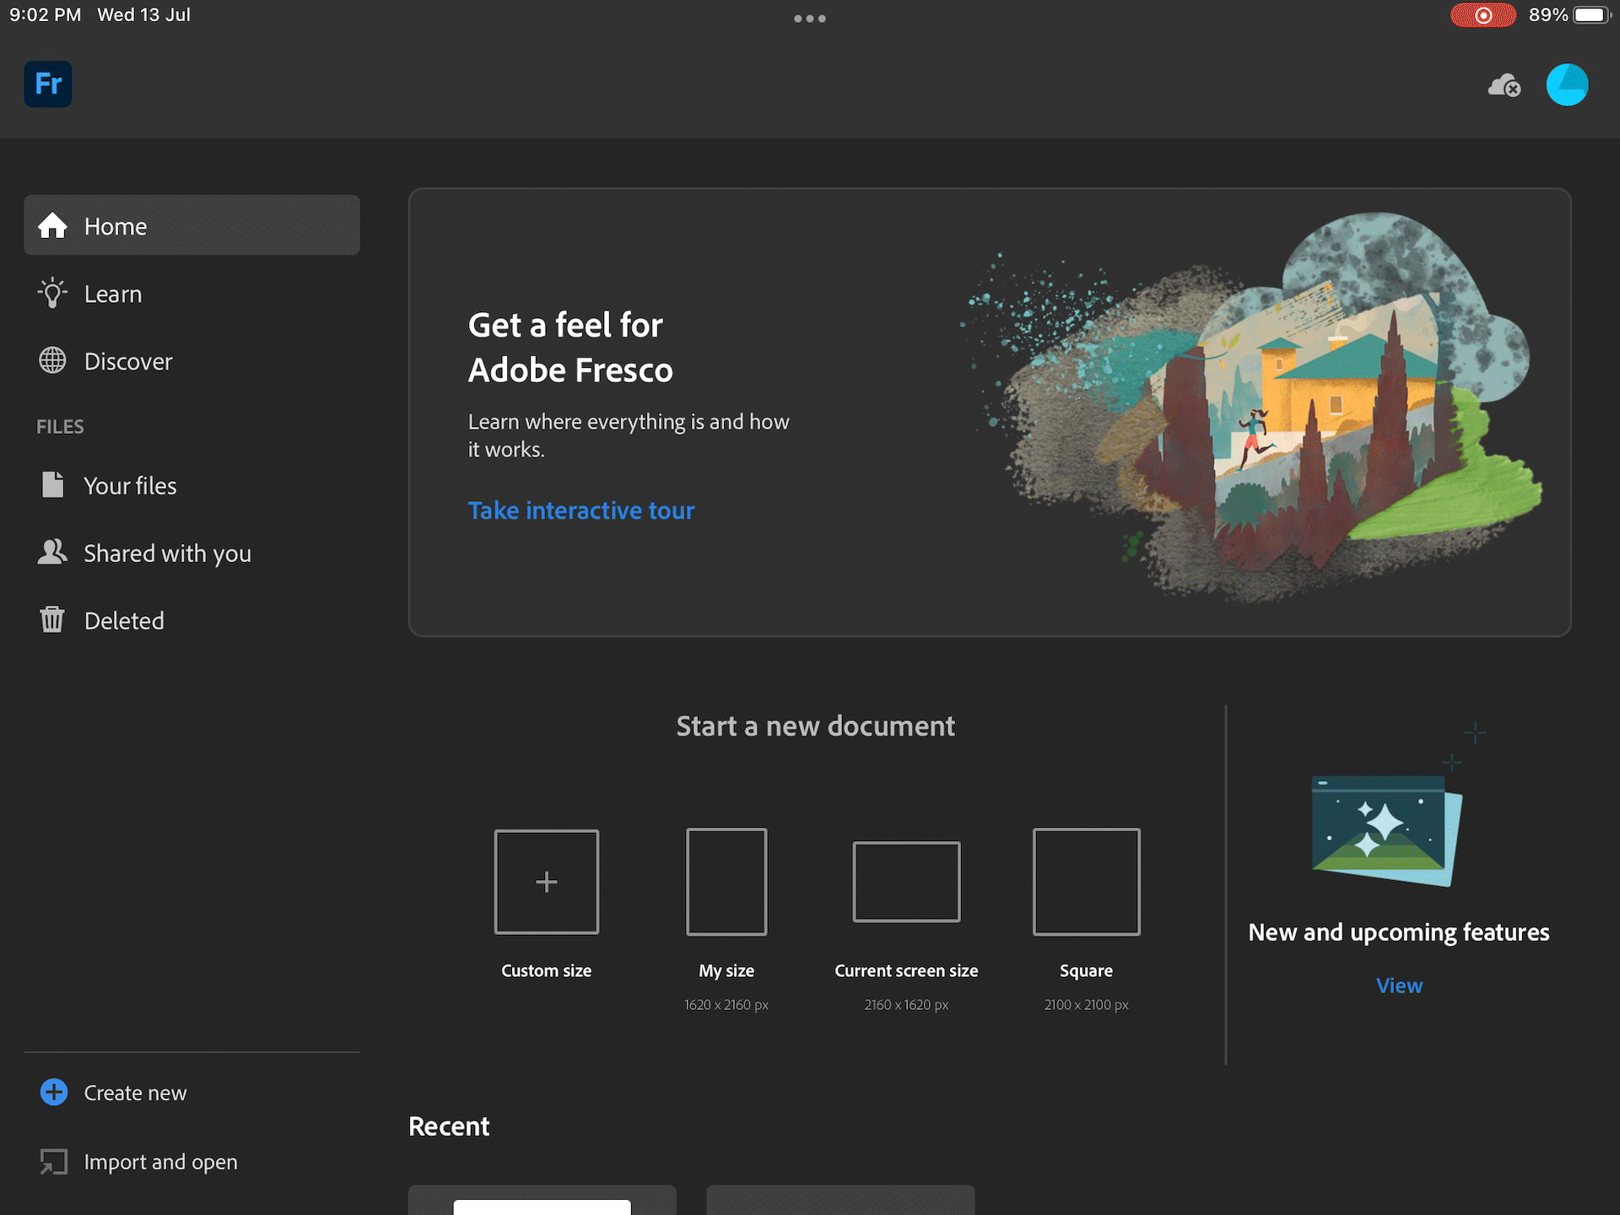Click the Deleted trash can icon
1620x1215 pixels.
pyautogui.click(x=52, y=620)
